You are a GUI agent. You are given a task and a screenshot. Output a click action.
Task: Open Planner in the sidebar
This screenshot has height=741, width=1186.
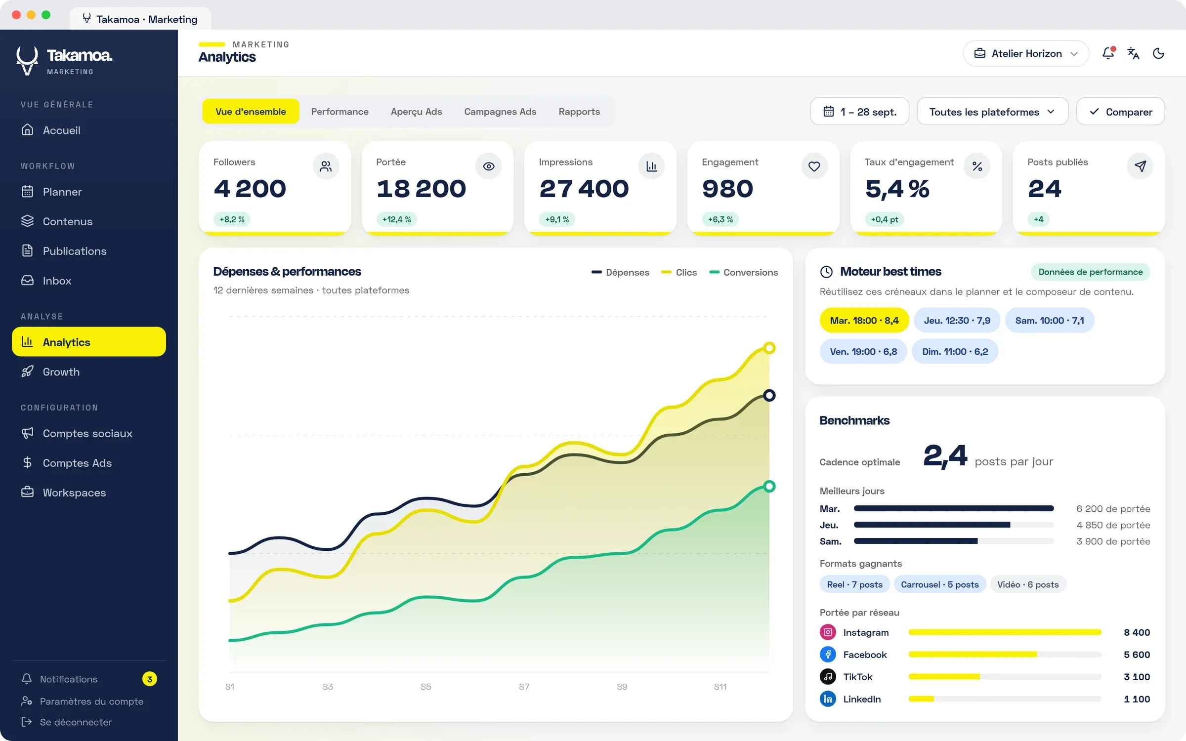click(89, 192)
